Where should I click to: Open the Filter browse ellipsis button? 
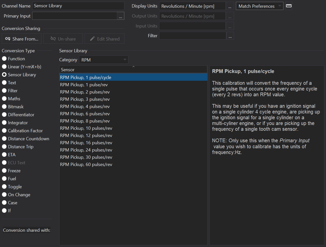click(x=230, y=36)
